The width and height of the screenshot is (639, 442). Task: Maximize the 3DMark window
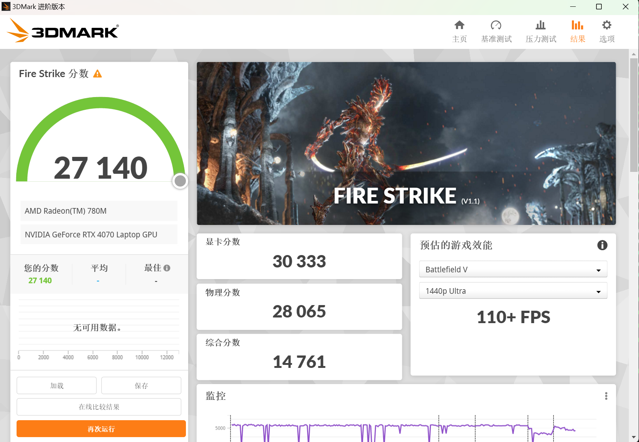(x=599, y=7)
